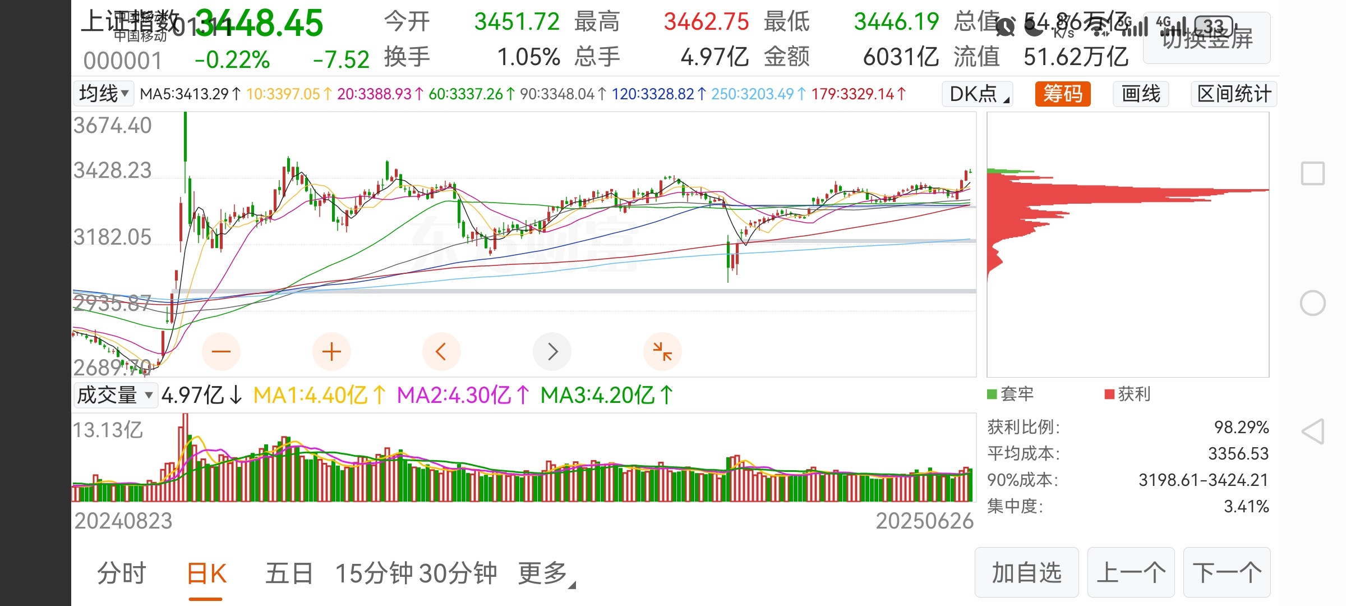The width and height of the screenshot is (1346, 606).
Task: Go to previous stock with 上一个
Action: click(x=1131, y=573)
